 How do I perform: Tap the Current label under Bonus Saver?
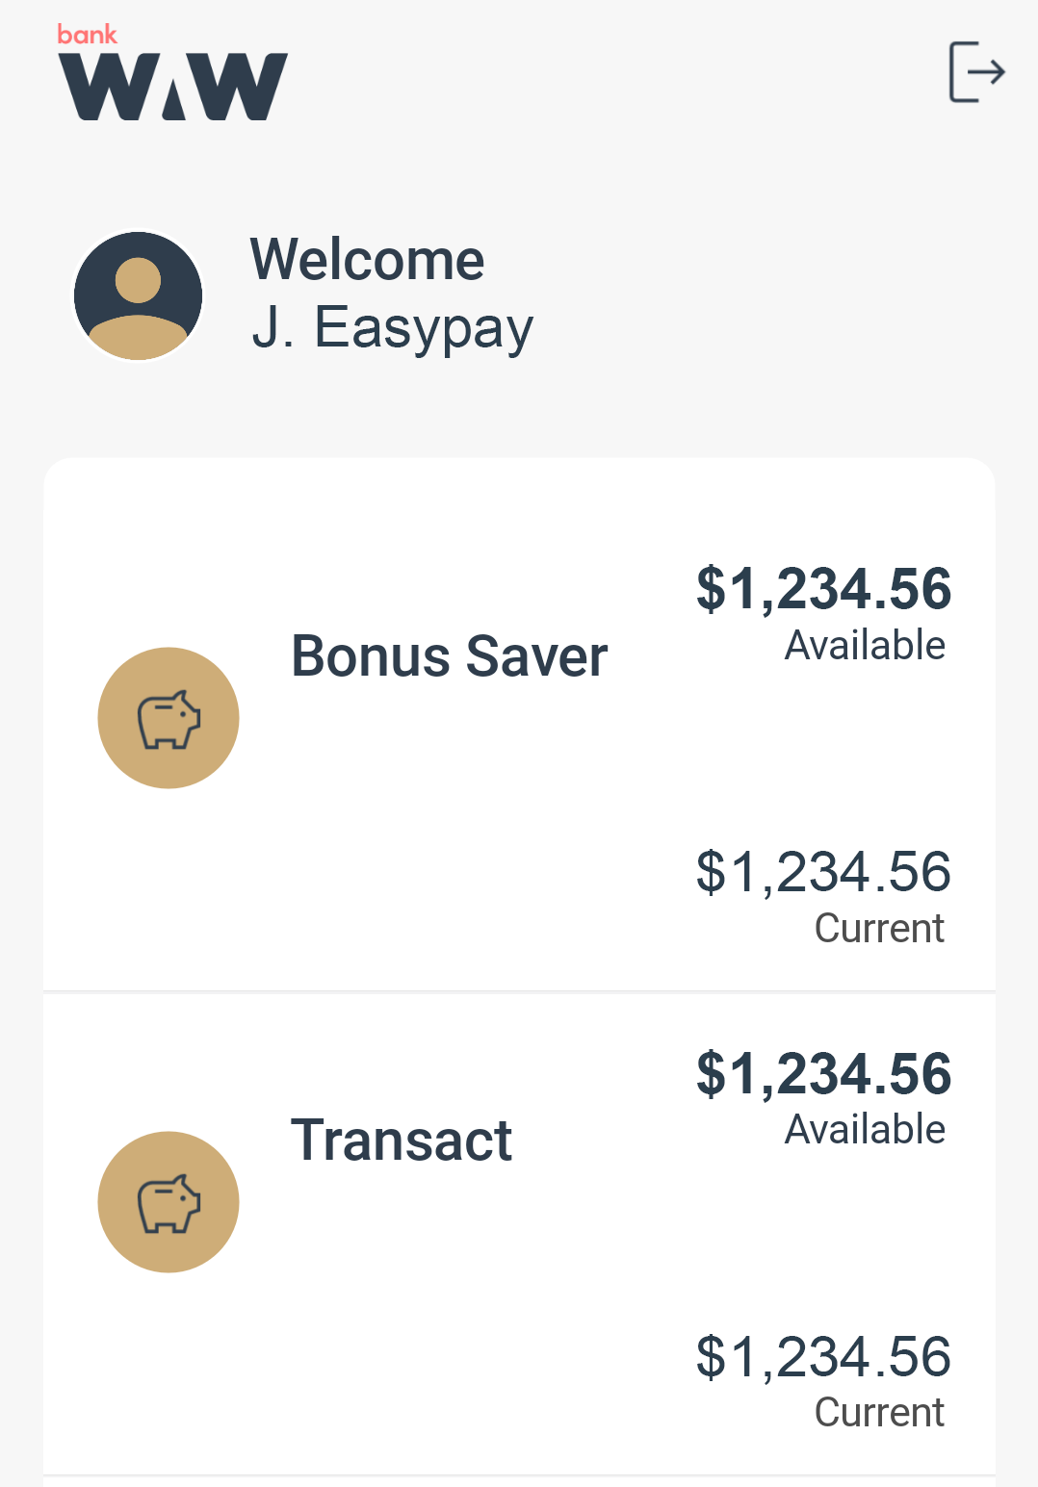(x=879, y=929)
